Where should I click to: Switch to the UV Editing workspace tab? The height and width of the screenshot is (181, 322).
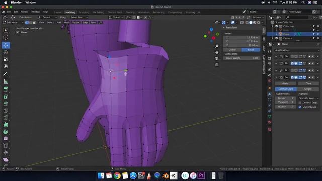[99, 12]
